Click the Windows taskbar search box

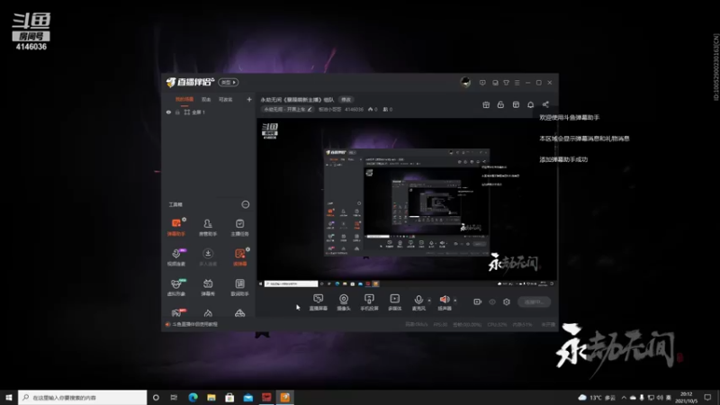[x=83, y=397]
